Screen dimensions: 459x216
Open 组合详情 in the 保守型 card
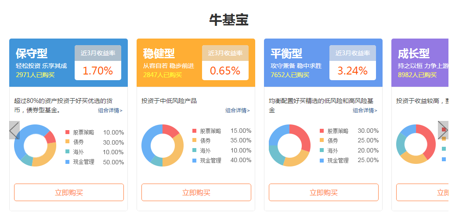[x=110, y=110]
